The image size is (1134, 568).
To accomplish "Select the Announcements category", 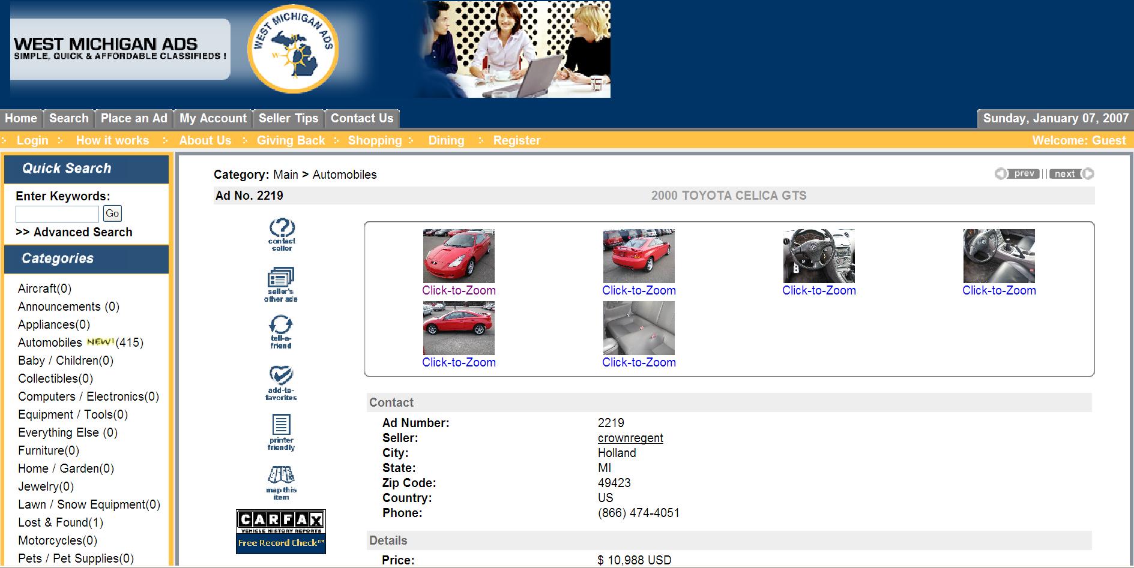I will tap(68, 306).
